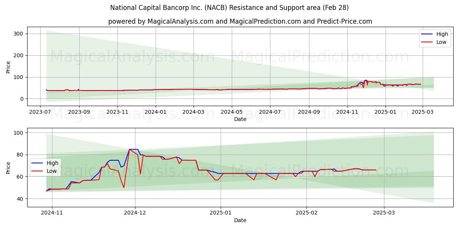Click the bottom chart 'Date' axis label
This screenshot has height=229, width=459.
(x=240, y=220)
